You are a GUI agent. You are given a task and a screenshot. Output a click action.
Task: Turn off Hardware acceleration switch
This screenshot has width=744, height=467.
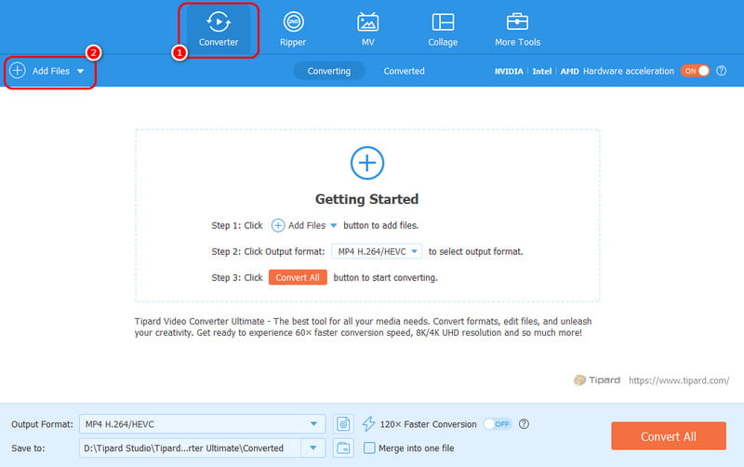pos(695,71)
